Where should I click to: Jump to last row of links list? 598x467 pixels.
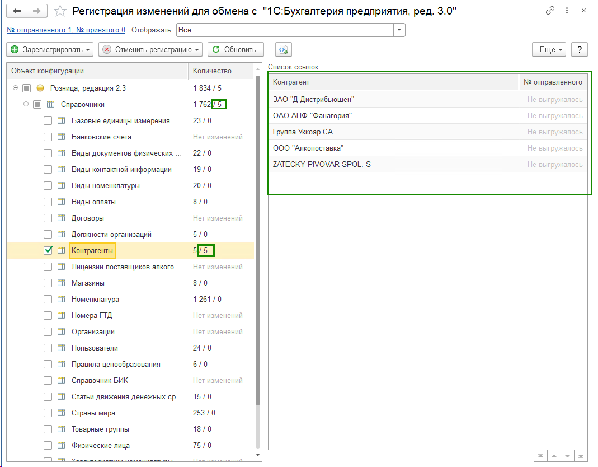click(581, 456)
